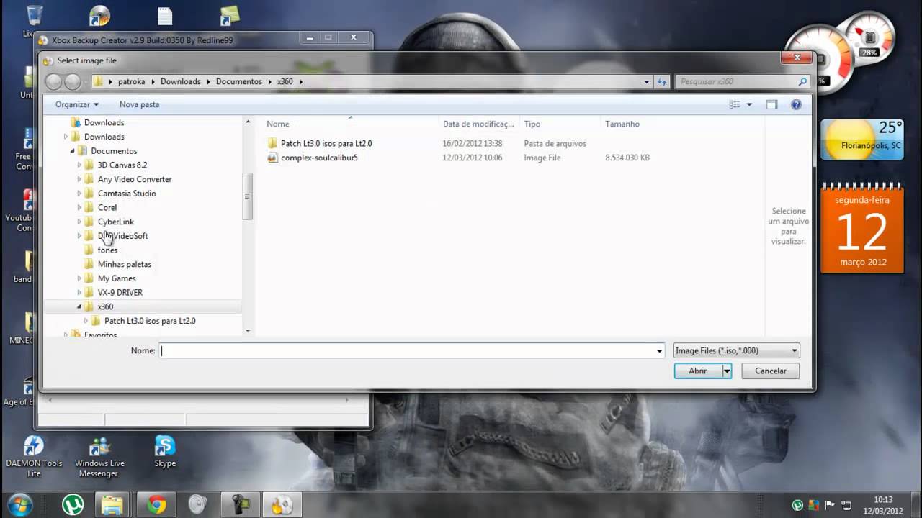The width and height of the screenshot is (922, 518).
Task: Select Any Video Converter folder in tree
Action: click(135, 179)
